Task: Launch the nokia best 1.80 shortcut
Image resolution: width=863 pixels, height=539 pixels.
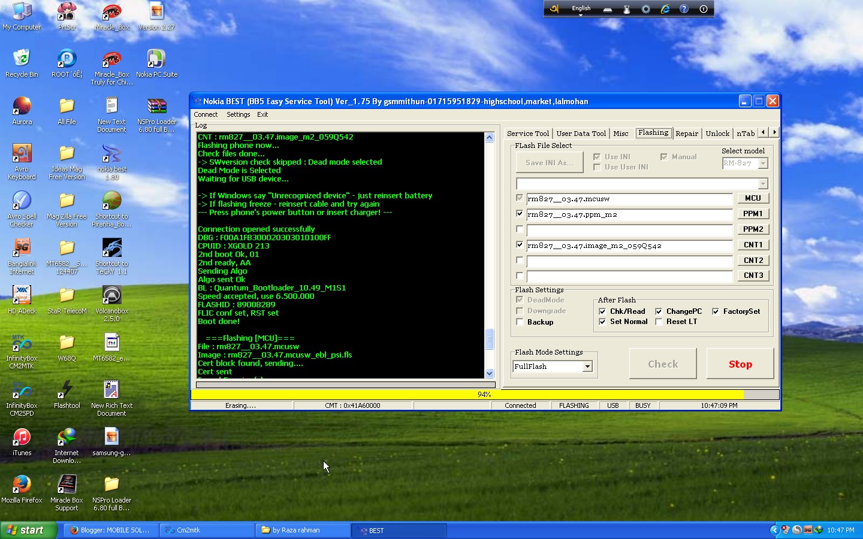Action: pos(111,162)
